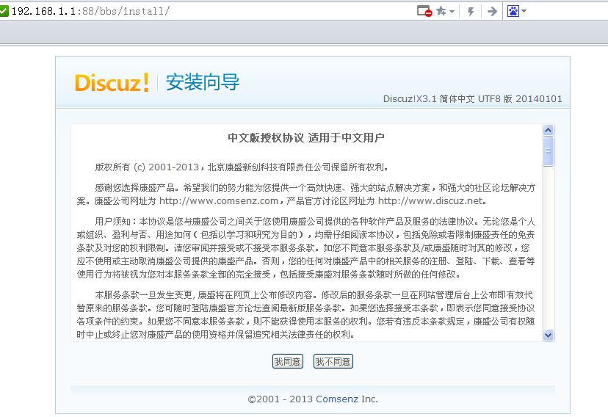Click the http://www.discuz.net URL text
This screenshot has width=608, height=417.
pos(430,200)
